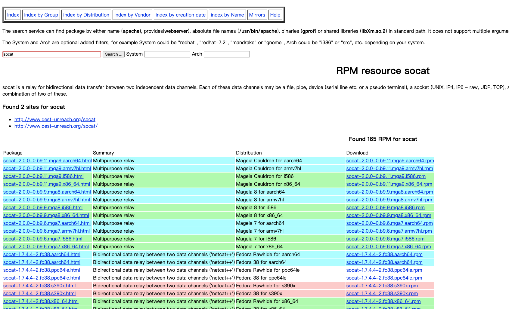Open fc38.aarch64.html in Fedora 38 row
The width and height of the screenshot is (509, 309).
[x=42, y=262]
